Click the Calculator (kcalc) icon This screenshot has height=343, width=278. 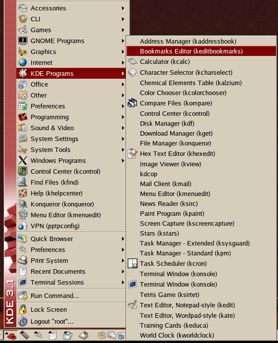tap(133, 61)
